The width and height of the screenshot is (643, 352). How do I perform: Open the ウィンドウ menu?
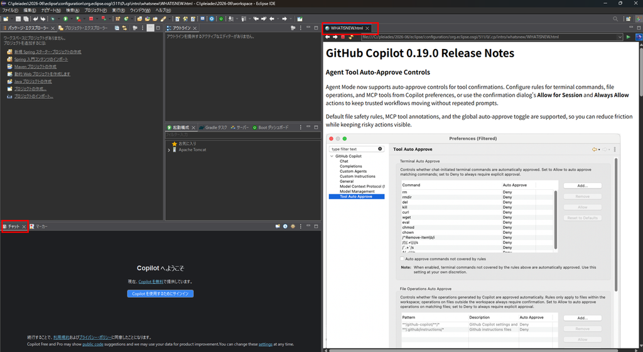[140, 10]
